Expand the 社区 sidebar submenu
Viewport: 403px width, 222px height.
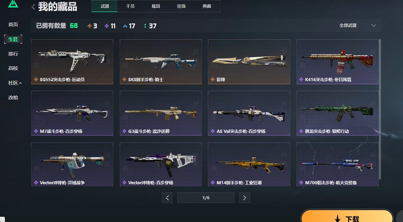tap(15, 83)
